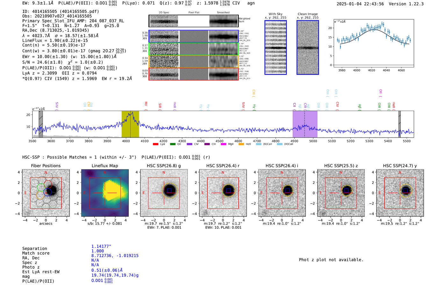Select the HSC SSP(24.7) y cutout

coord(400,193)
